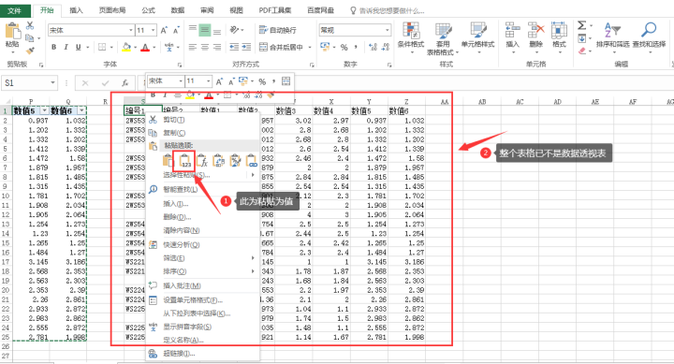Open Find and Select (查找和选择)
Screen dimensions: 674x364
point(649,36)
